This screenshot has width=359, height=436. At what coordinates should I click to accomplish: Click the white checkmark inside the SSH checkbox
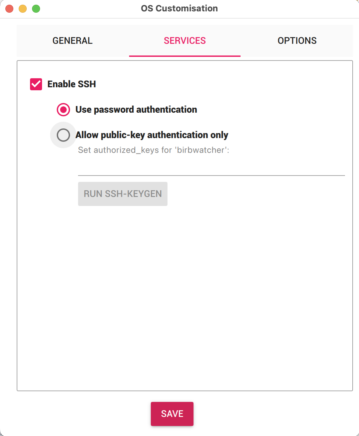pos(36,84)
